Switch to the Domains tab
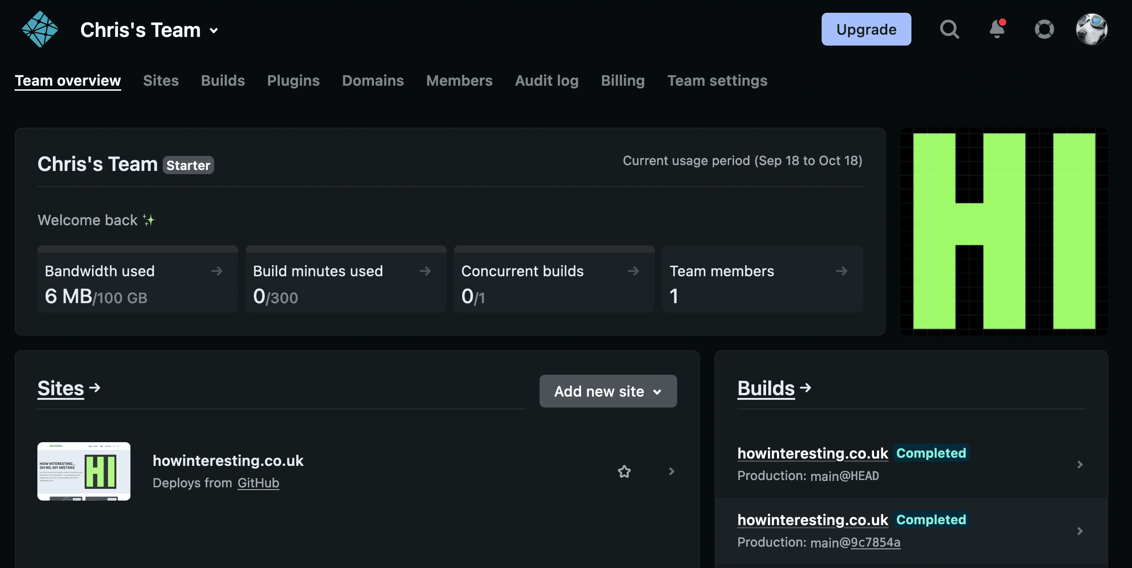This screenshot has width=1132, height=568. pos(373,81)
